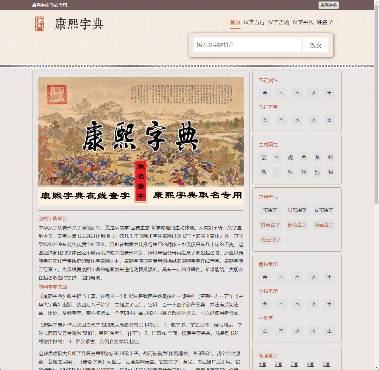Open 常用字 in 常用查找 panel

[270, 210]
